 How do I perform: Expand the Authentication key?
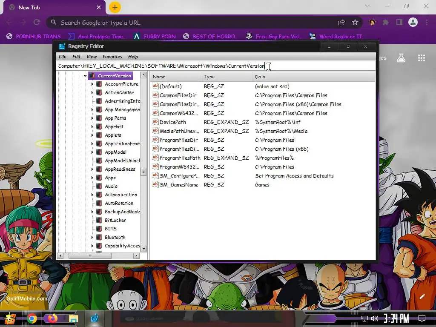(x=92, y=195)
